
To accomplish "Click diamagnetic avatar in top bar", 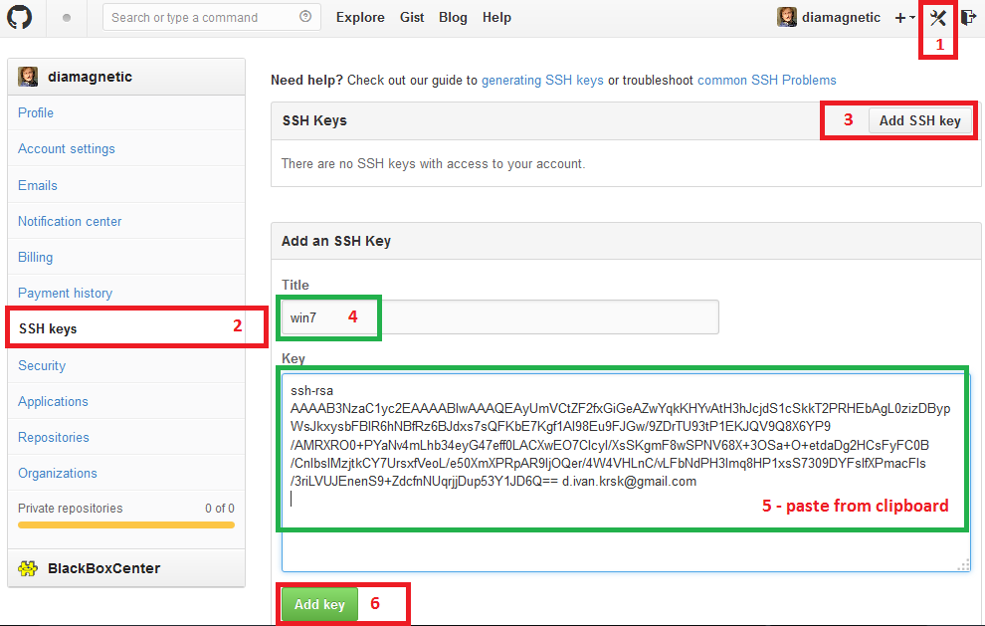I will pyautogui.click(x=786, y=17).
